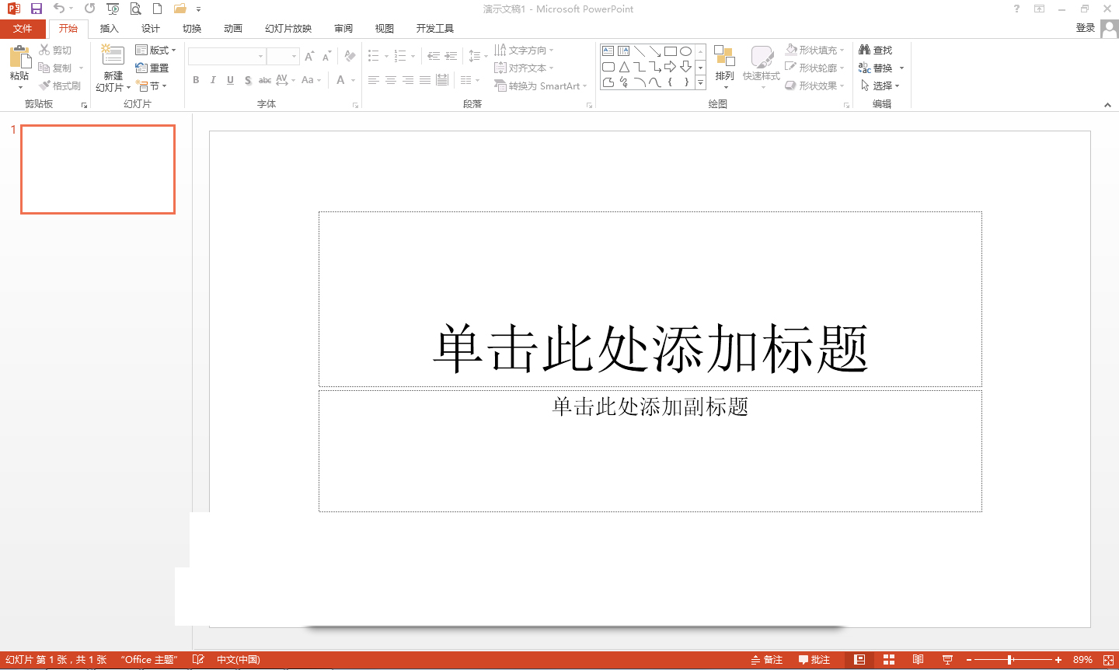
Task: Open Align Text (对齐文本) dropdown
Action: point(525,68)
